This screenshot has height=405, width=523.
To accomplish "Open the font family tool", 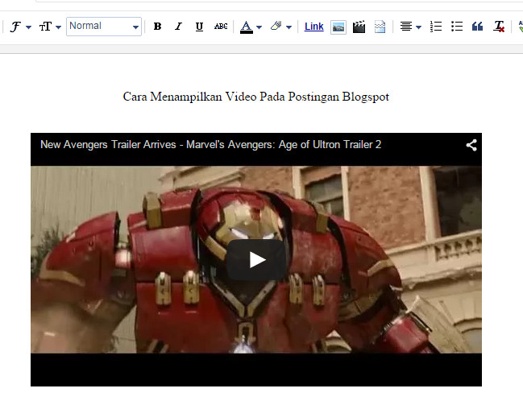I will [15, 27].
